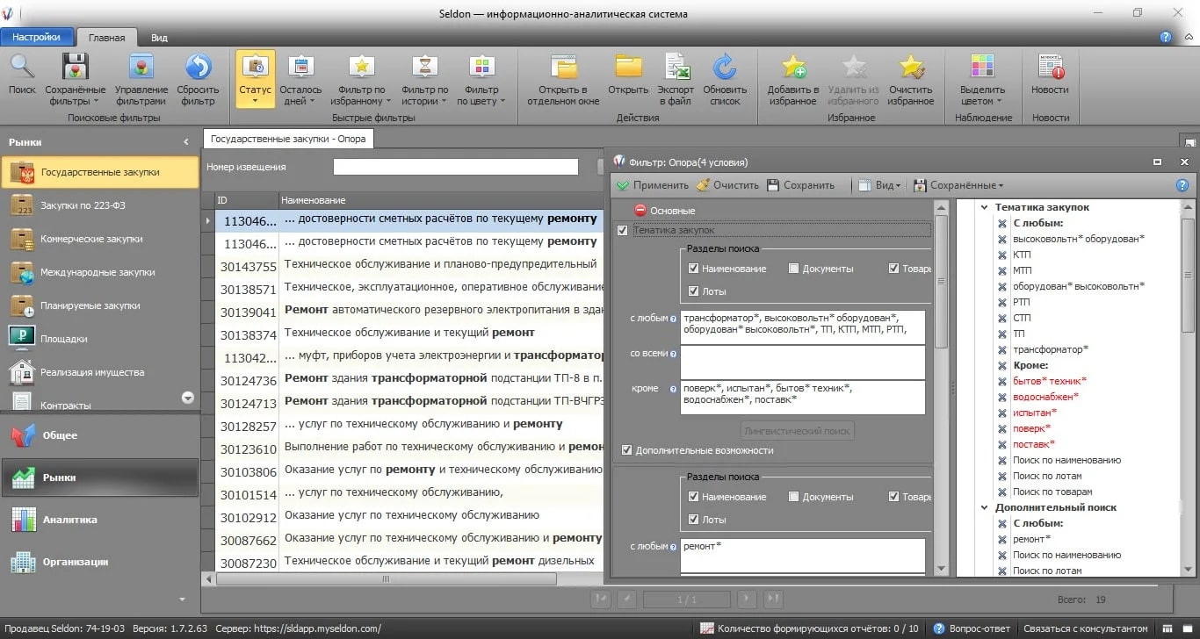The width and height of the screenshot is (1200, 639).
Task: Click the Основные section remove icon
Action: tap(640, 211)
